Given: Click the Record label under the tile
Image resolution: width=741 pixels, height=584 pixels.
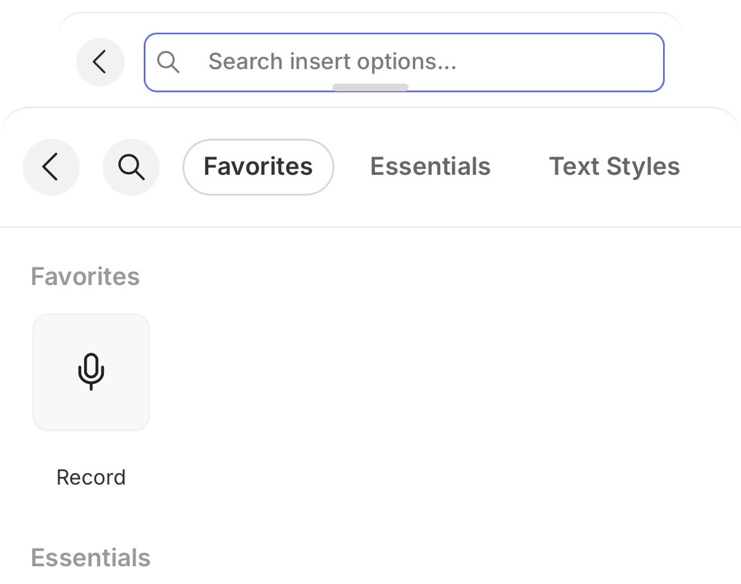Looking at the screenshot, I should (x=91, y=477).
